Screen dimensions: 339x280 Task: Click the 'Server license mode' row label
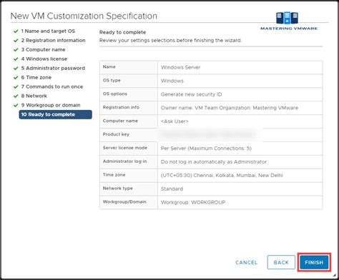coord(125,148)
